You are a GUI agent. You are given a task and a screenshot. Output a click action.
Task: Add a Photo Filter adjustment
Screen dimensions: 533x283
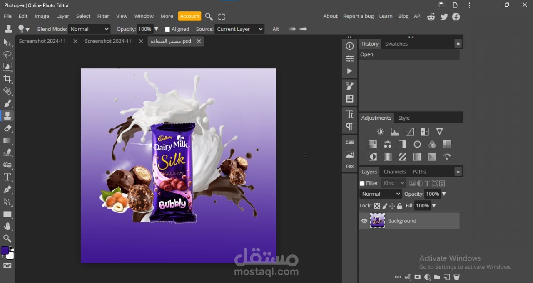(x=417, y=144)
